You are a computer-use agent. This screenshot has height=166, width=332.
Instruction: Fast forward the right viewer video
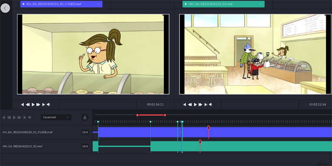200,105
